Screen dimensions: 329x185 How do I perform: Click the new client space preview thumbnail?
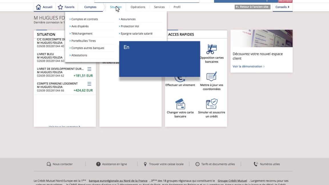[261, 39]
